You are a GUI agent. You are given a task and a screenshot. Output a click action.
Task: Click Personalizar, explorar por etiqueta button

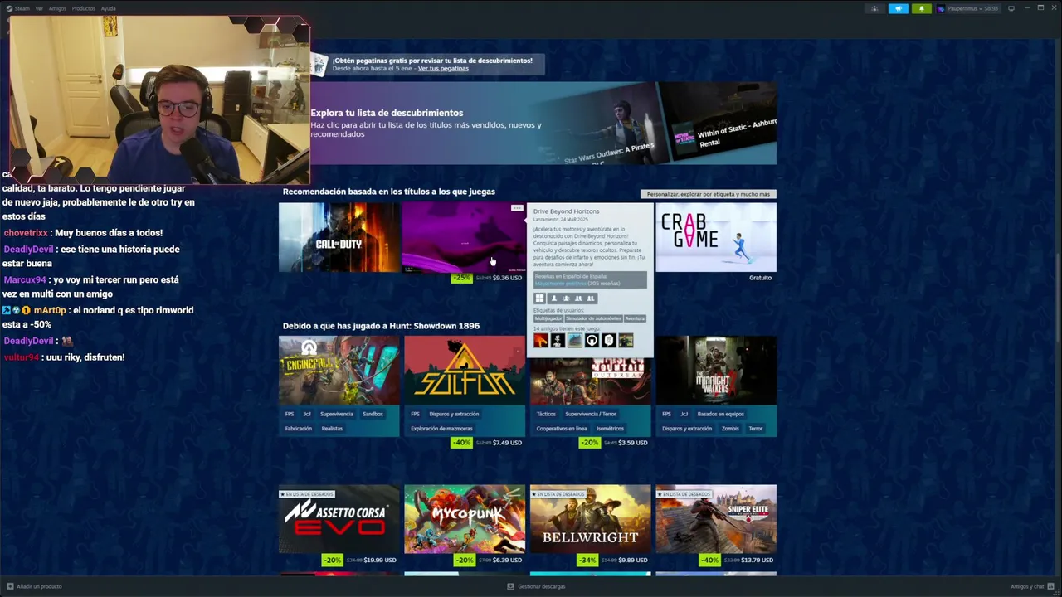pyautogui.click(x=709, y=194)
